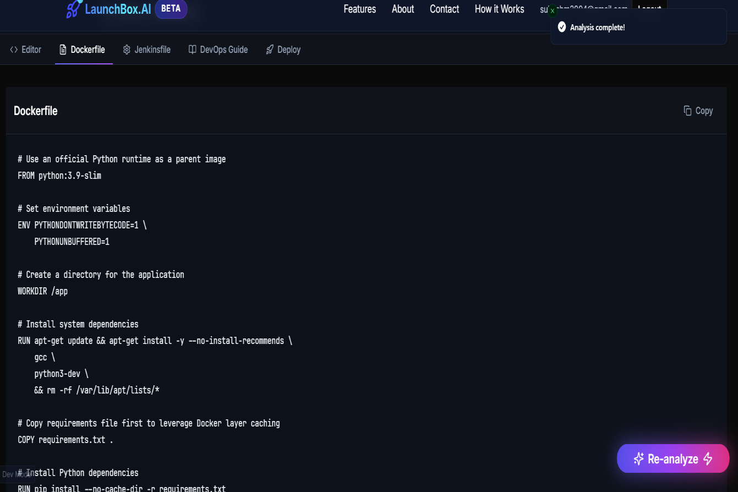
Task: Click the comment '# Use an official Python runtime'
Action: click(122, 159)
